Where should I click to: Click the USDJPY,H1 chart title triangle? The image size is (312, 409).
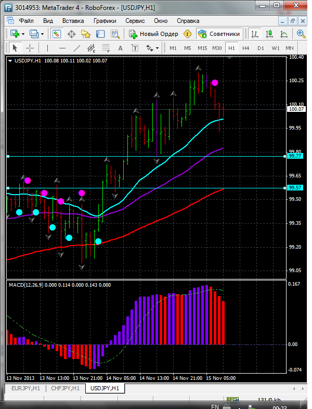coord(10,61)
